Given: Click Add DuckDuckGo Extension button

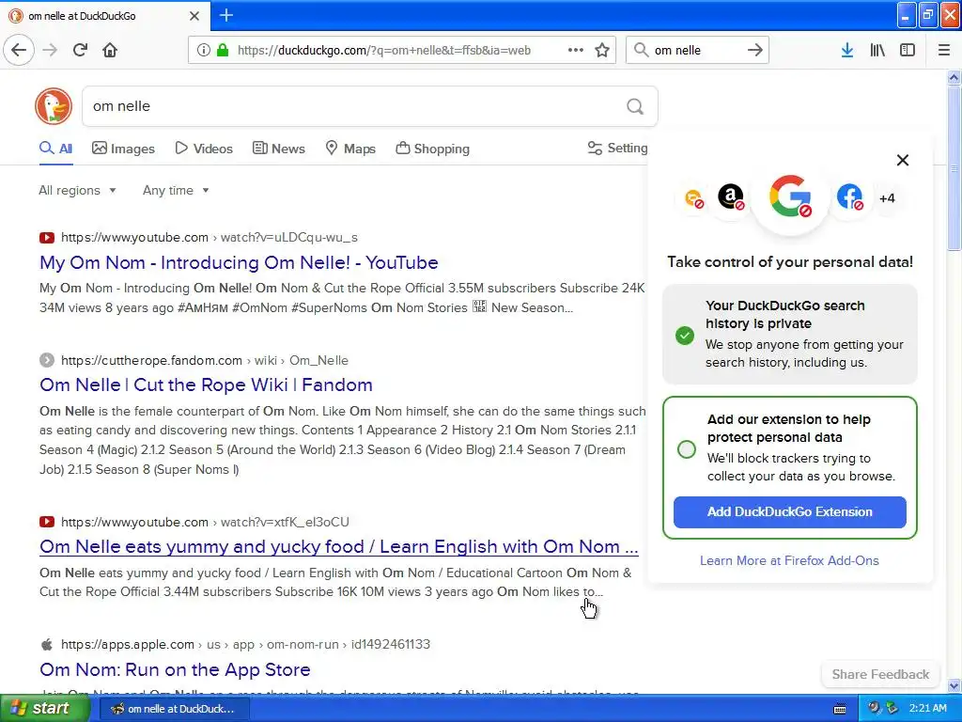Looking at the screenshot, I should coord(789,512).
